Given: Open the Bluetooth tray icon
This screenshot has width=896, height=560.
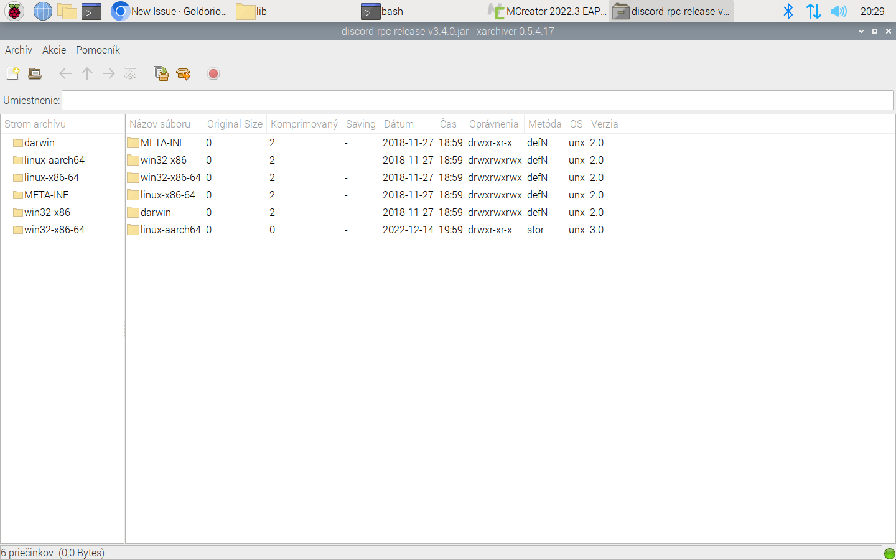Looking at the screenshot, I should click(788, 11).
